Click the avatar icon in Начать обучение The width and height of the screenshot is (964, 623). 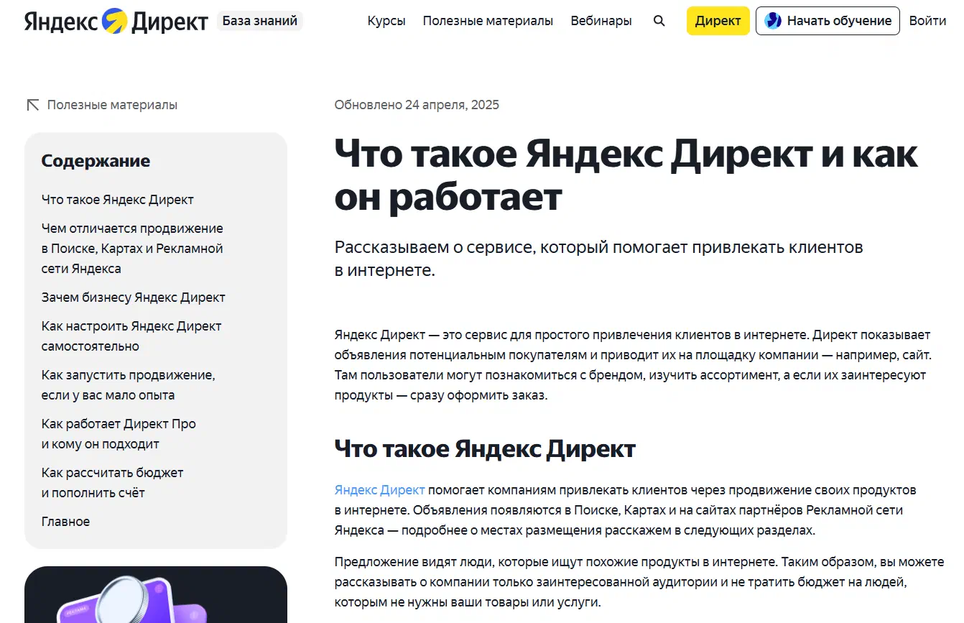773,21
